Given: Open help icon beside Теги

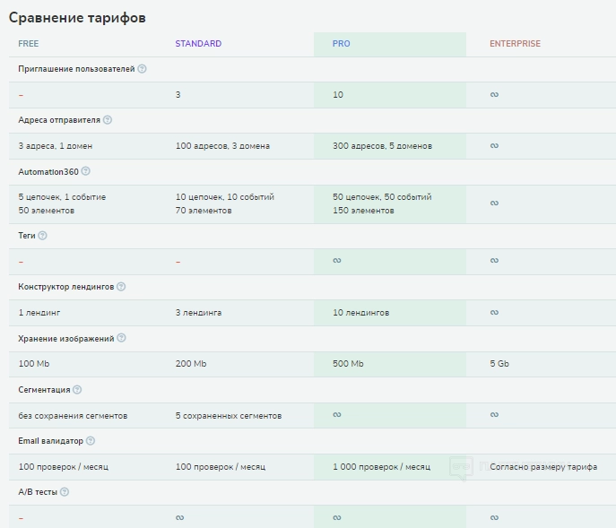Looking at the screenshot, I should click(42, 236).
